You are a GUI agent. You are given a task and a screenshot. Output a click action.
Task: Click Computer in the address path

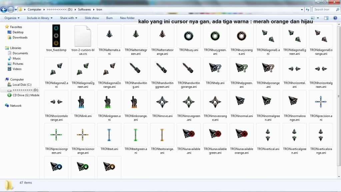pos(34,10)
